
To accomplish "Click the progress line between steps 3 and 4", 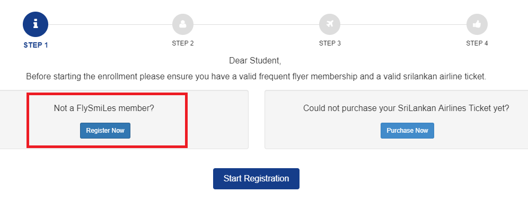I will [x=403, y=24].
